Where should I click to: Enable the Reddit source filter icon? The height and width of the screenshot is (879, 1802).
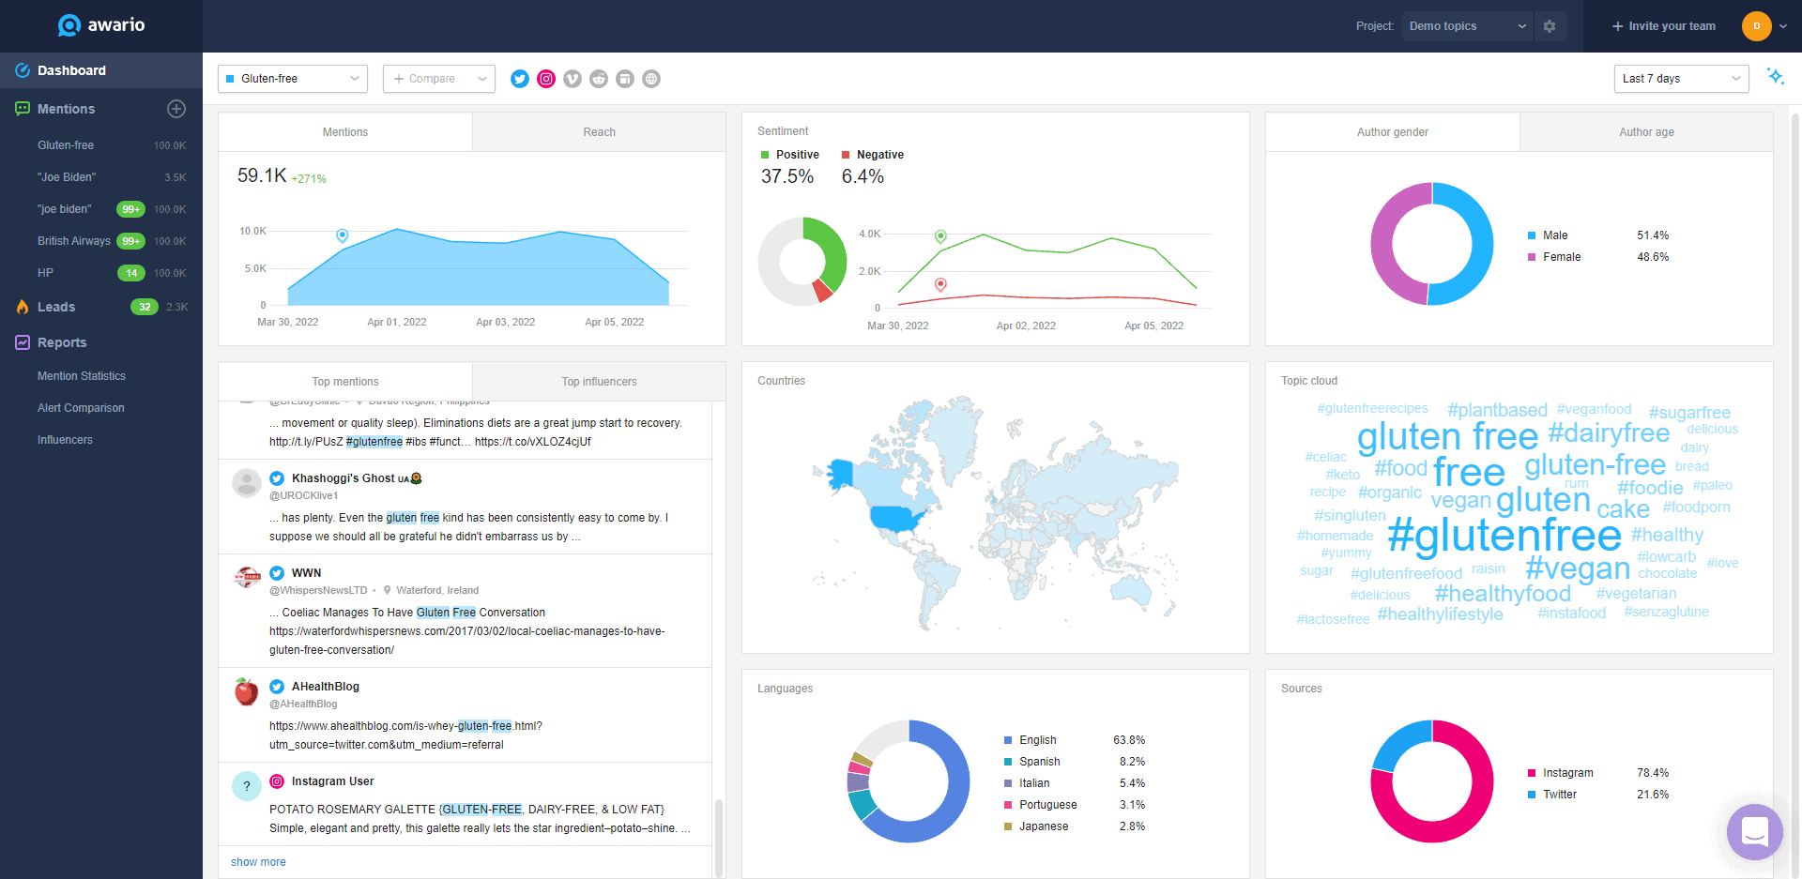pos(599,79)
